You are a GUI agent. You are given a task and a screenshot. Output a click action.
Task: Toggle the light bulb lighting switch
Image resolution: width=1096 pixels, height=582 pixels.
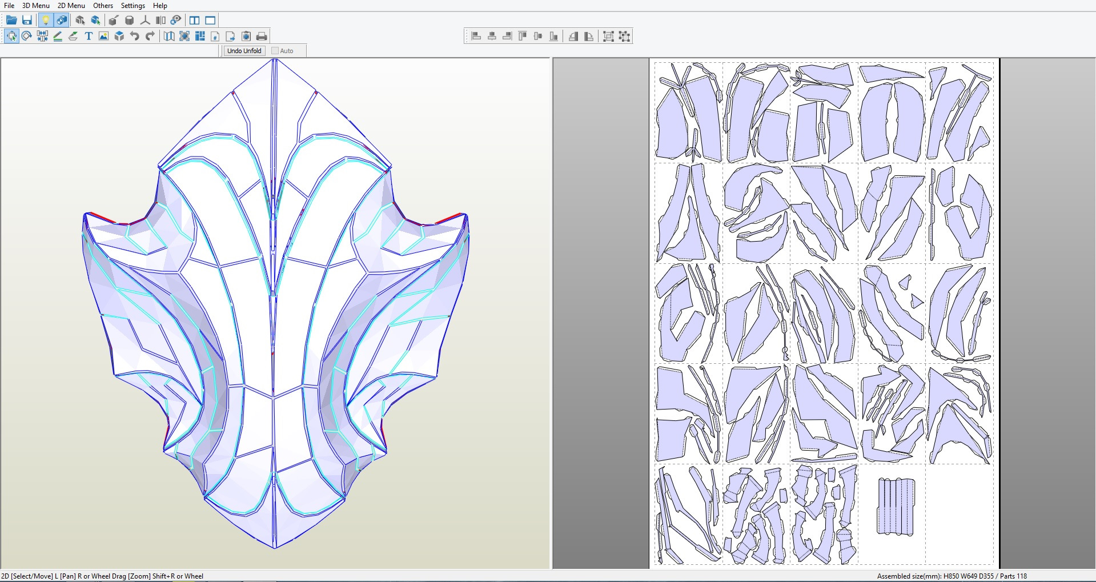(x=46, y=21)
